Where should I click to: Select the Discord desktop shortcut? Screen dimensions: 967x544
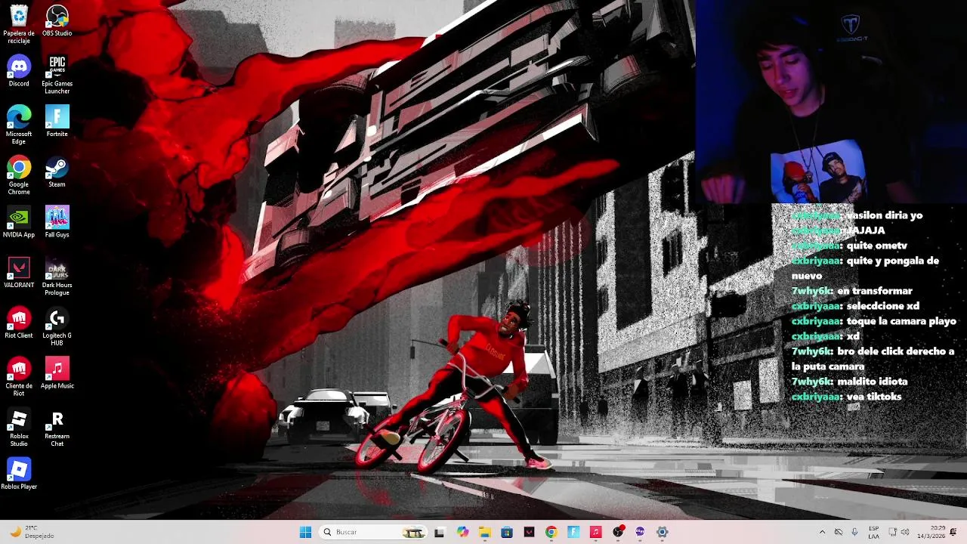pyautogui.click(x=19, y=71)
